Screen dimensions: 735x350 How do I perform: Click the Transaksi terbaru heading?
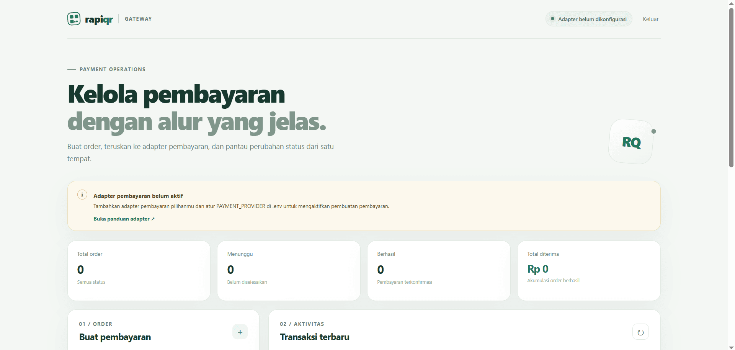point(315,337)
